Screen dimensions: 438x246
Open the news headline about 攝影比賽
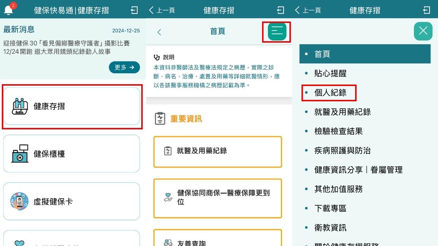point(66,48)
